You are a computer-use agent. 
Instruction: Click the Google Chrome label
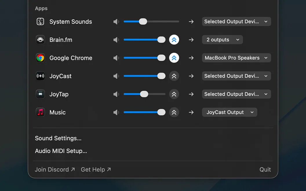coord(71,58)
